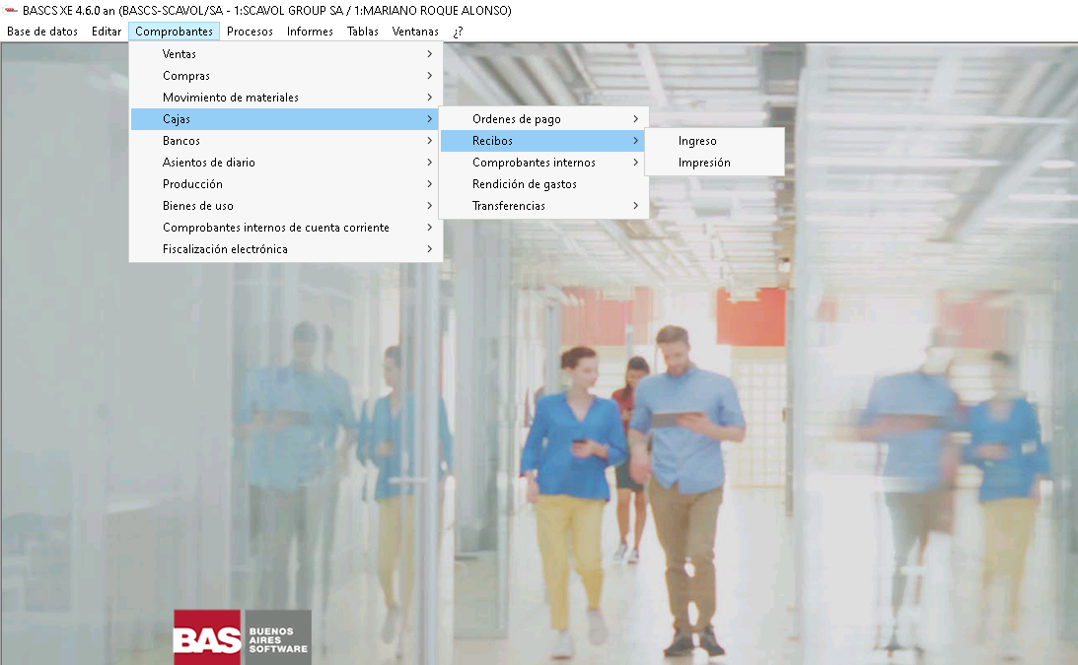Image resolution: width=1078 pixels, height=665 pixels.
Task: Choose Impresión under Recibos
Action: (x=704, y=163)
